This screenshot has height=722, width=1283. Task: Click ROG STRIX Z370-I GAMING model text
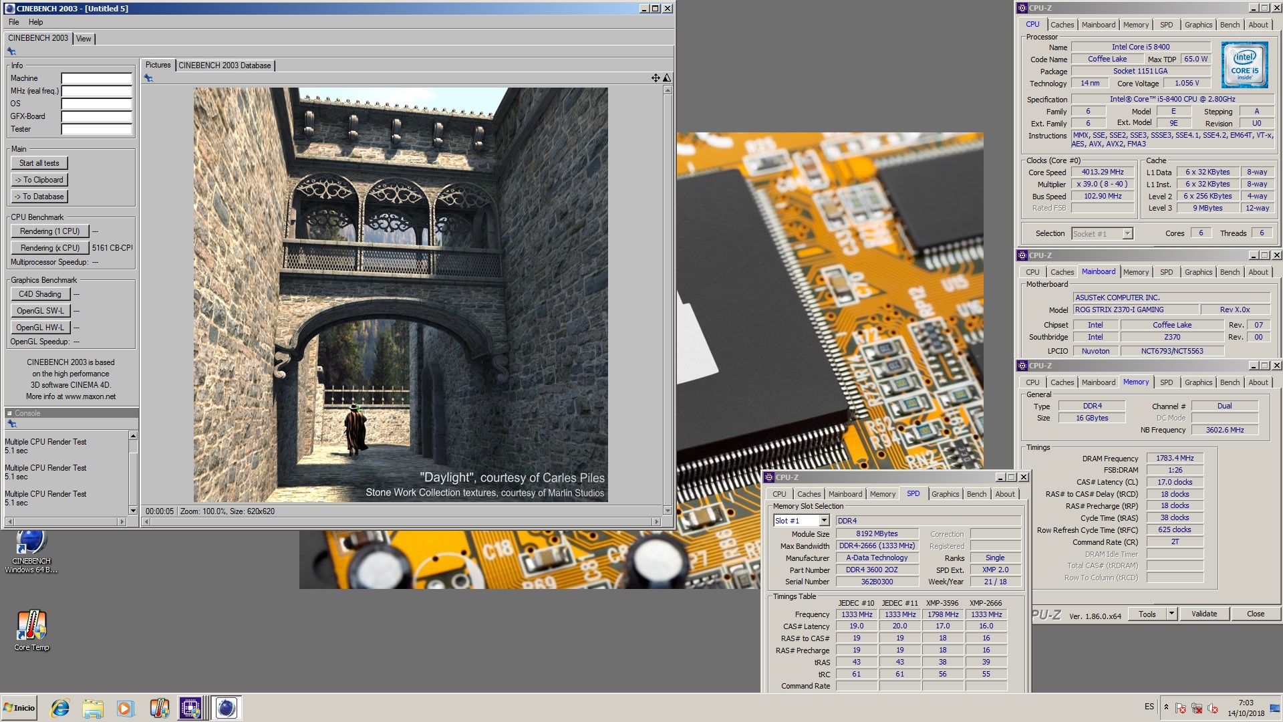click(1135, 310)
